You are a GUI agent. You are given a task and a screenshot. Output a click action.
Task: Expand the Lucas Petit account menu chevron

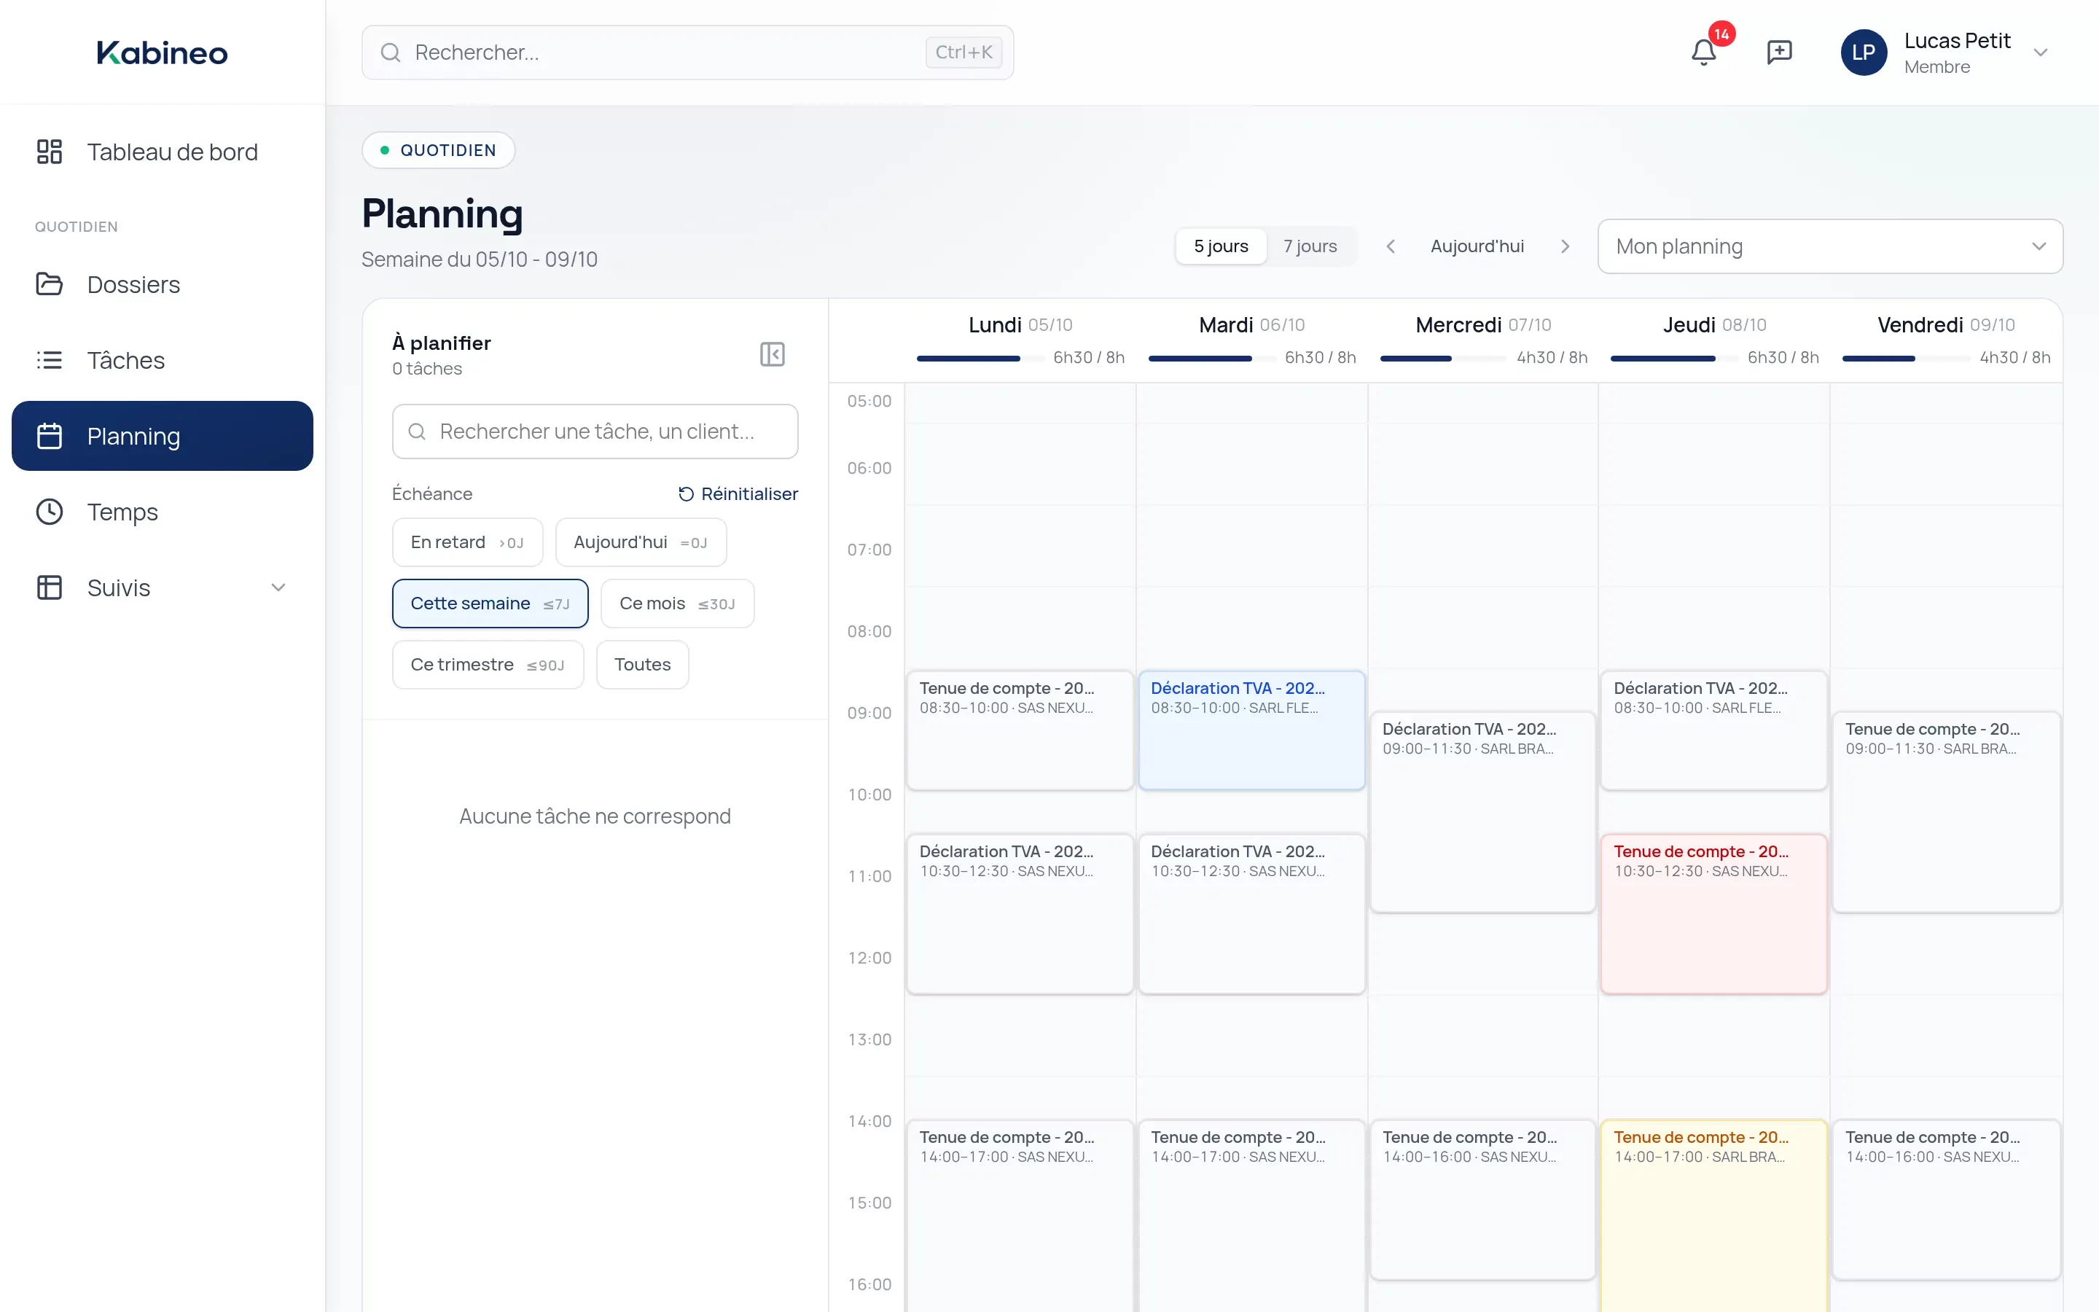[2041, 52]
